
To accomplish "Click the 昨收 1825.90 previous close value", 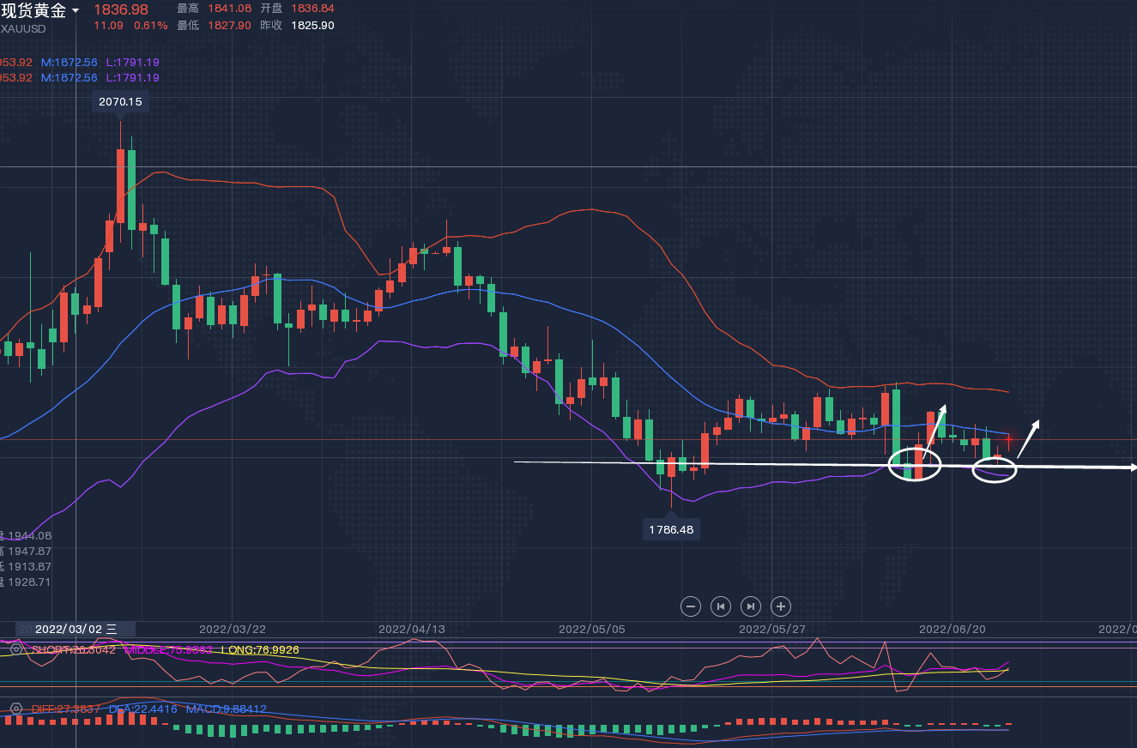I will coord(312,25).
